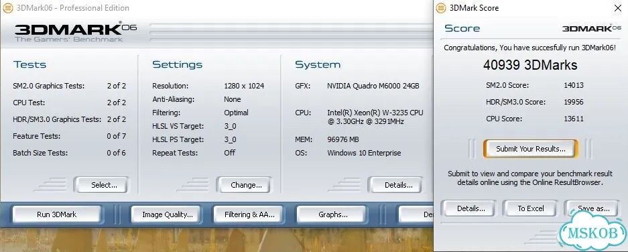Click the 'Score' heading in Score window
The width and height of the screenshot is (628, 252).
462,28
